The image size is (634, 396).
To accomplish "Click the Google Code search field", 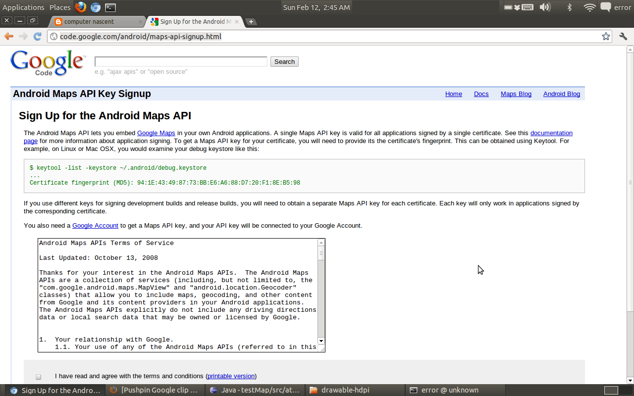I will pyautogui.click(x=181, y=61).
